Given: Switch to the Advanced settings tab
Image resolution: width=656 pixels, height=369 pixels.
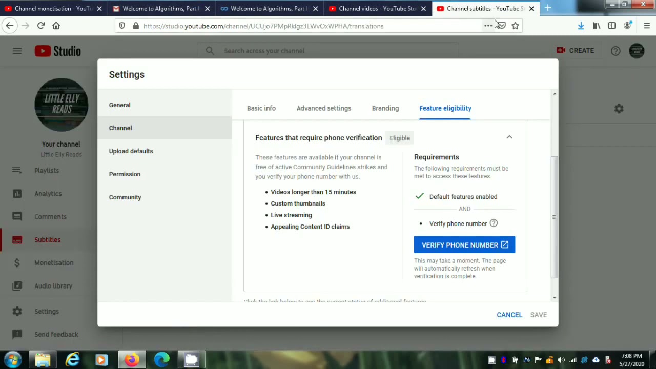Looking at the screenshot, I should [x=324, y=108].
